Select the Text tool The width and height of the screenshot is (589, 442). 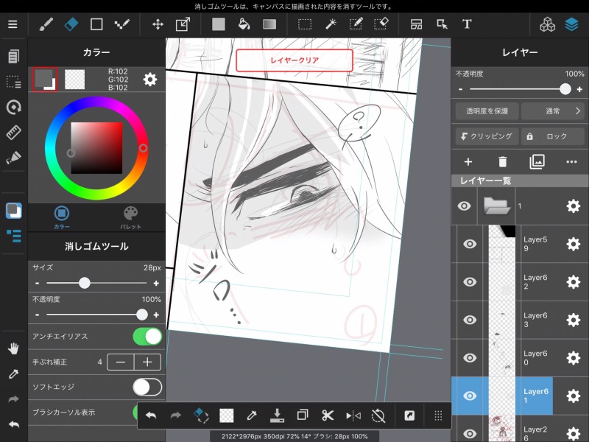[x=467, y=24]
